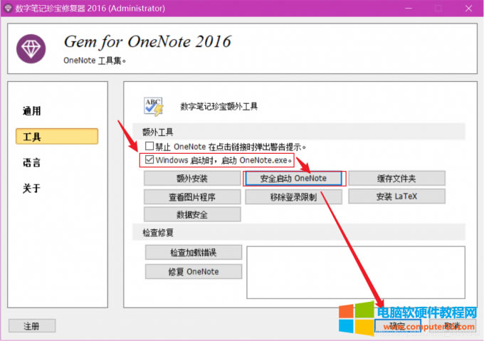Click the 检查修复 section header
The width and height of the screenshot is (484, 341).
pos(158,232)
